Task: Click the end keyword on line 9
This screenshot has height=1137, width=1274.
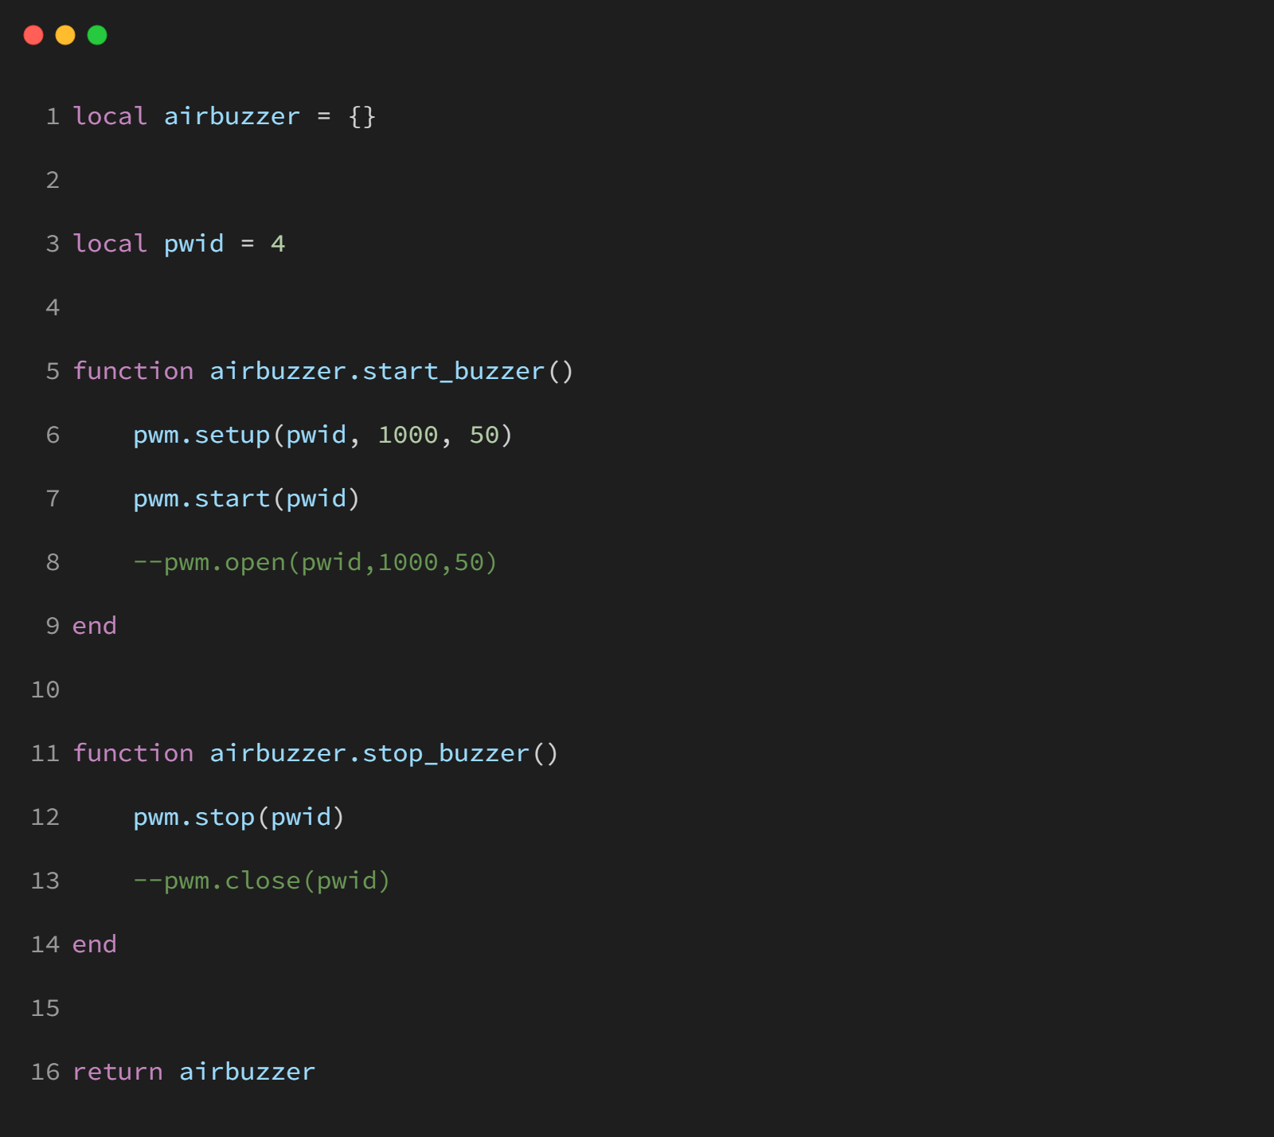Action: [x=95, y=627]
